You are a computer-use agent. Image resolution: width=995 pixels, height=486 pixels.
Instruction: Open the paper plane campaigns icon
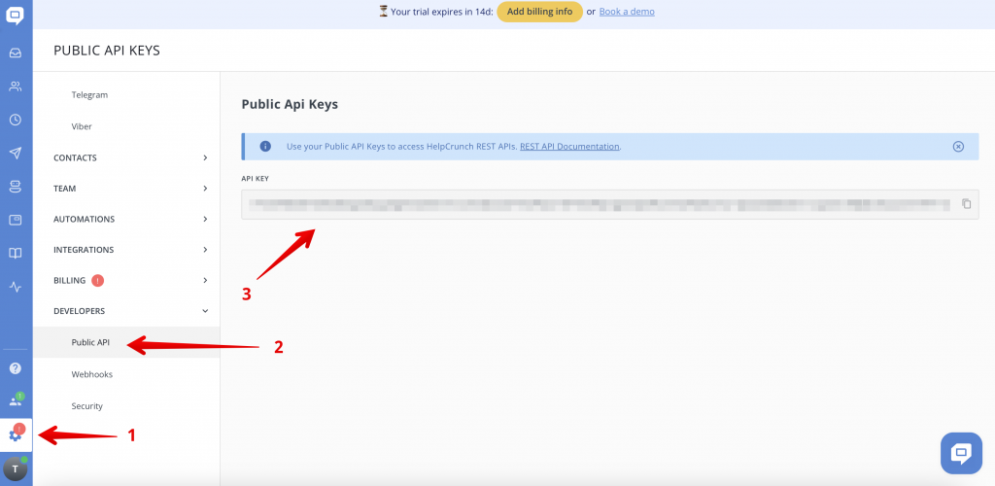[x=16, y=153]
